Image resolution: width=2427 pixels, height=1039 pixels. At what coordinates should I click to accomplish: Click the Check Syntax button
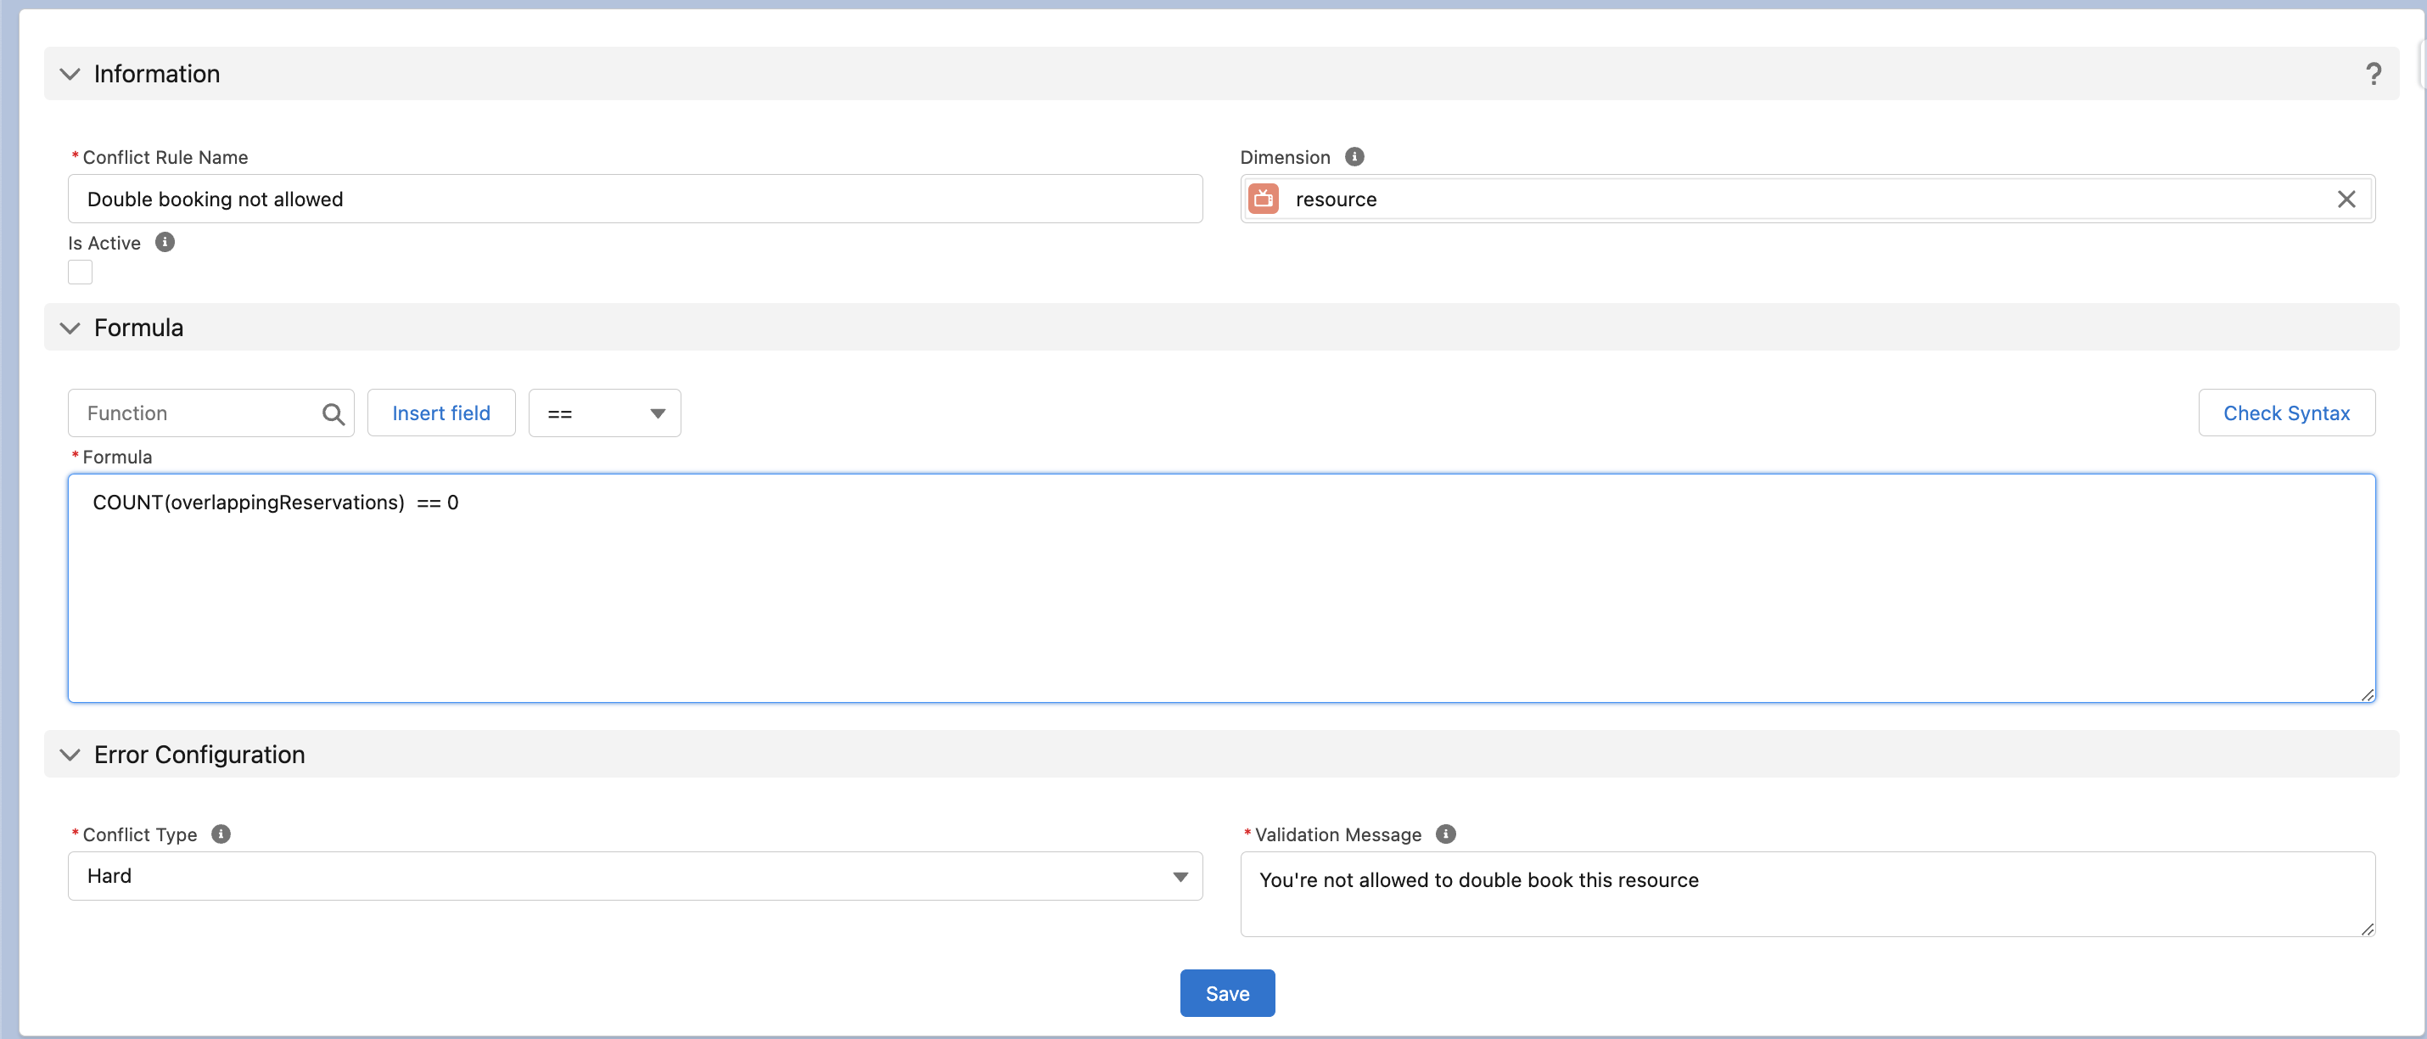2285,414
